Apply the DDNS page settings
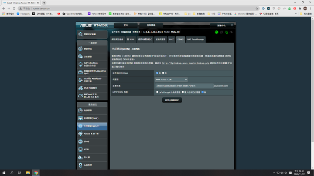The image size is (314, 176). 172,100
